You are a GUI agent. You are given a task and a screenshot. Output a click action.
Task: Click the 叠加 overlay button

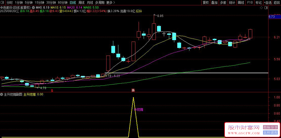pos(214,3)
